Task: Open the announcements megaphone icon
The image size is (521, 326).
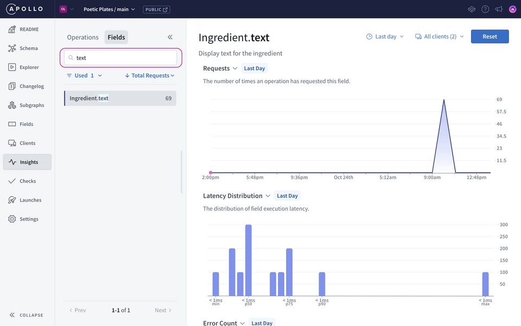Action: (x=499, y=9)
